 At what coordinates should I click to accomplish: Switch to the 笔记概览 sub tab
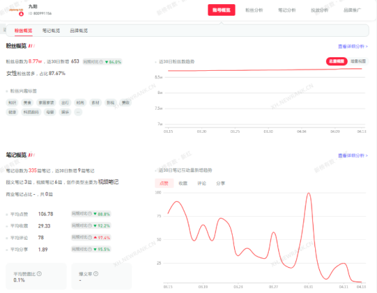(x=51, y=31)
